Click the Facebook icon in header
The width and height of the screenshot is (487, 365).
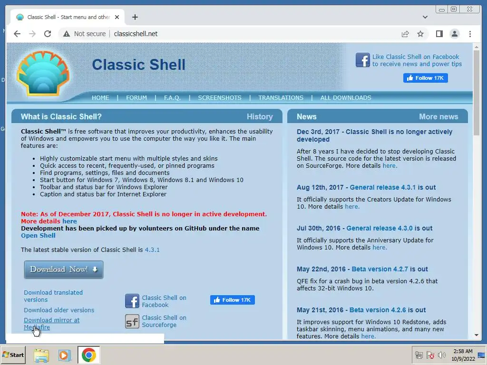[363, 60]
